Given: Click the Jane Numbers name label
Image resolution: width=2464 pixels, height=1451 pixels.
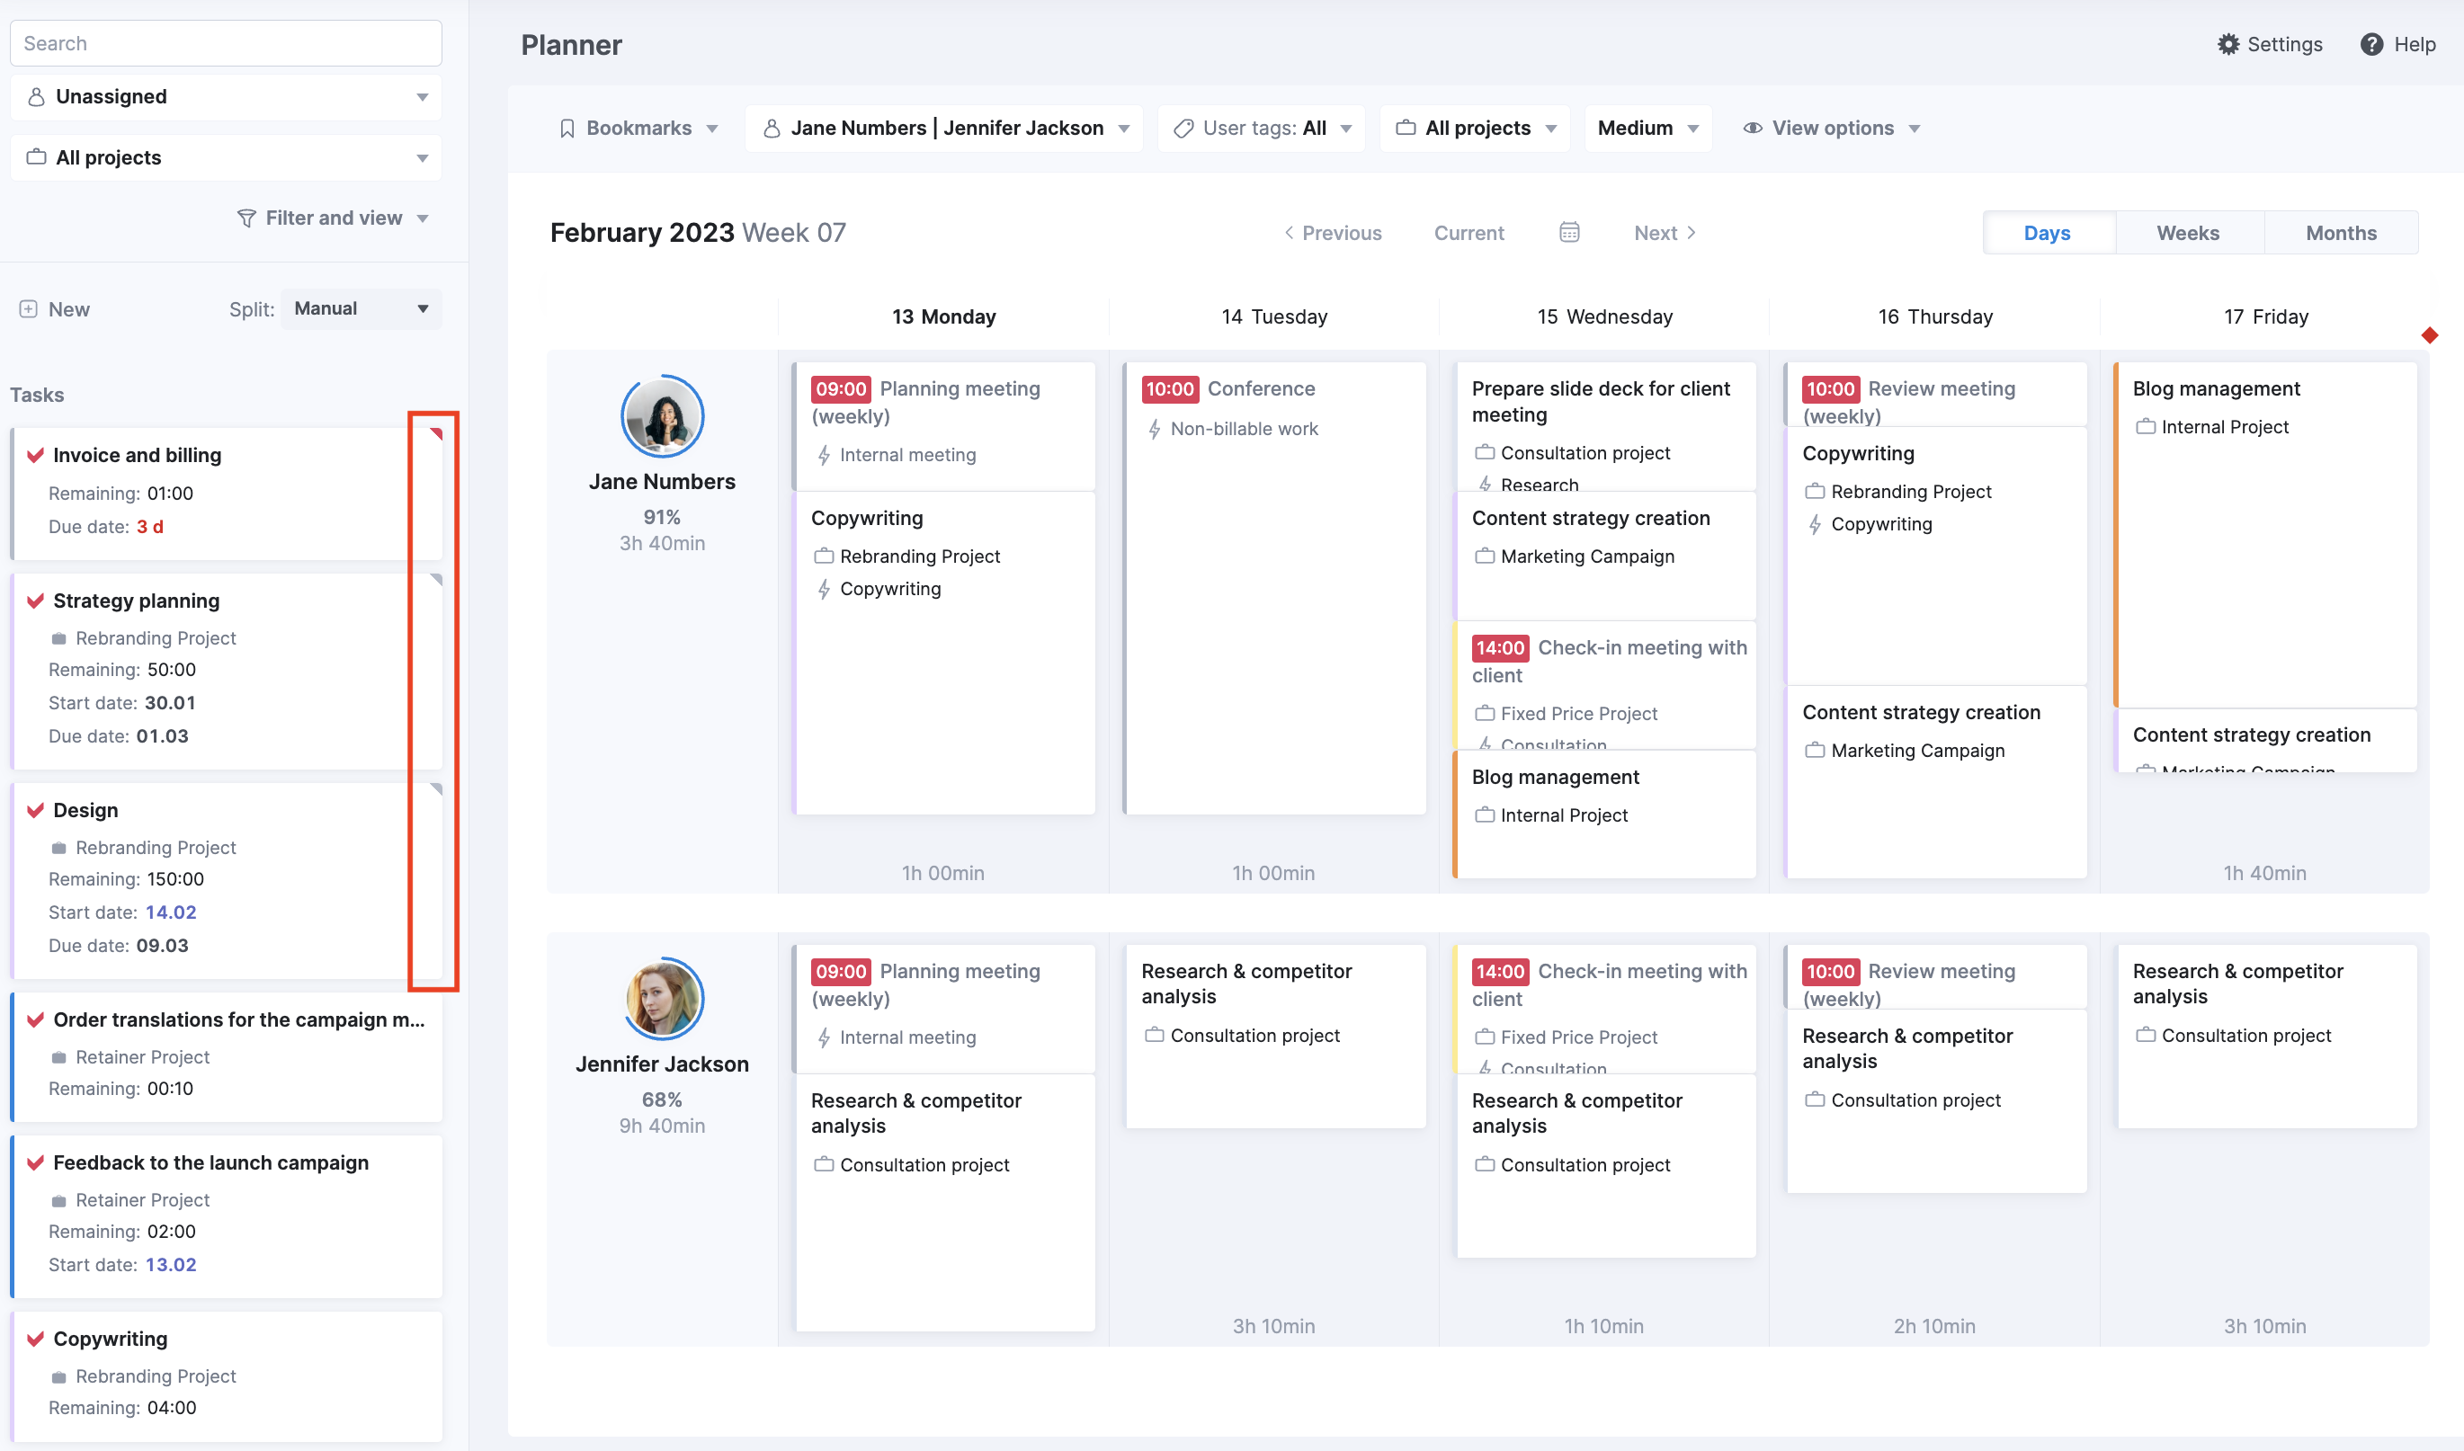Looking at the screenshot, I should pyautogui.click(x=662, y=481).
